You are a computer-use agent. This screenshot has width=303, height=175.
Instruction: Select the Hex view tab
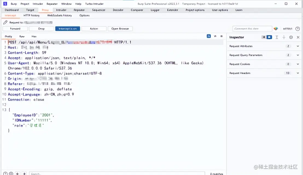click(x=34, y=36)
